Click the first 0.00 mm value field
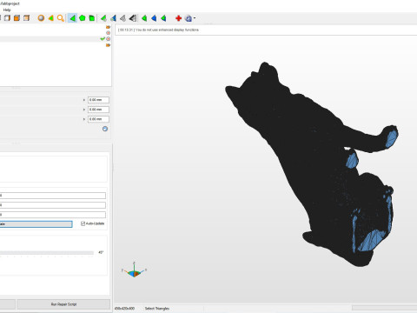The image size is (417, 313). click(x=98, y=100)
